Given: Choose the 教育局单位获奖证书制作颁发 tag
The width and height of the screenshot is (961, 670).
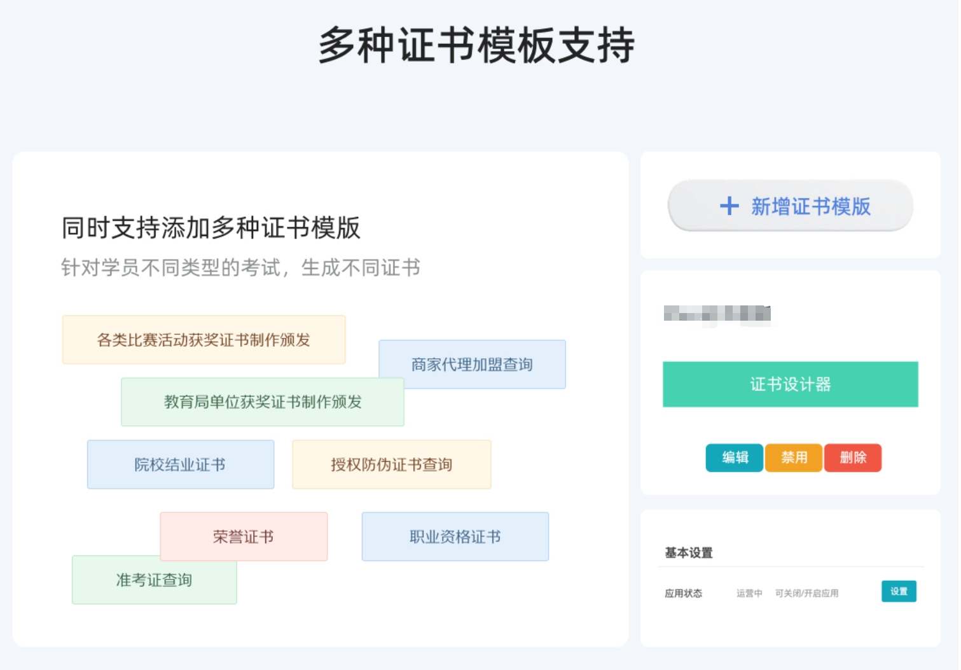Looking at the screenshot, I should (262, 402).
